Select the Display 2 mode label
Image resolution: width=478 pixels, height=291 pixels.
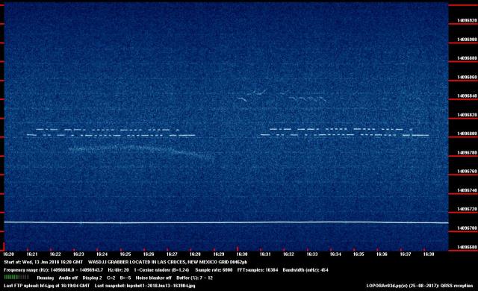(92, 278)
